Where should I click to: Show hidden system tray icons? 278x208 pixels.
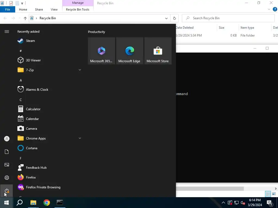[x=223, y=203]
